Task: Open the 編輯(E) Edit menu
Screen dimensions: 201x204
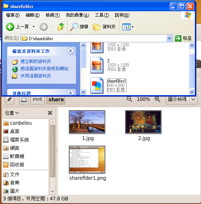Action: 33,15
